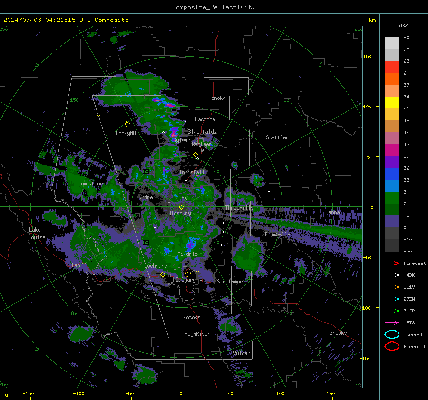Click the white 04DK arrow legend icon
Screen dimensions: 428x400
[392, 275]
